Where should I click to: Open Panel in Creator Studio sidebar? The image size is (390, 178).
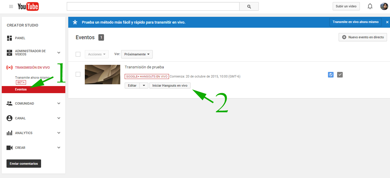point(20,38)
